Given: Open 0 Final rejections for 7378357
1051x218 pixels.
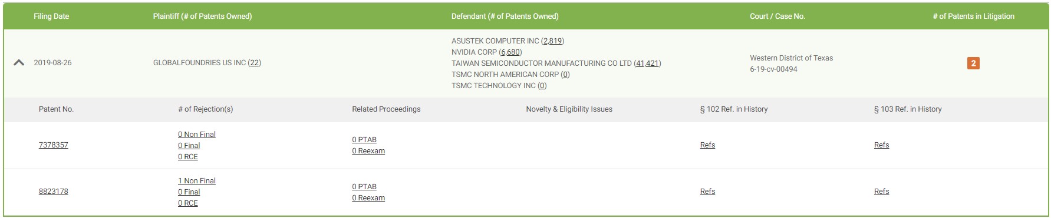Looking at the screenshot, I should (189, 146).
